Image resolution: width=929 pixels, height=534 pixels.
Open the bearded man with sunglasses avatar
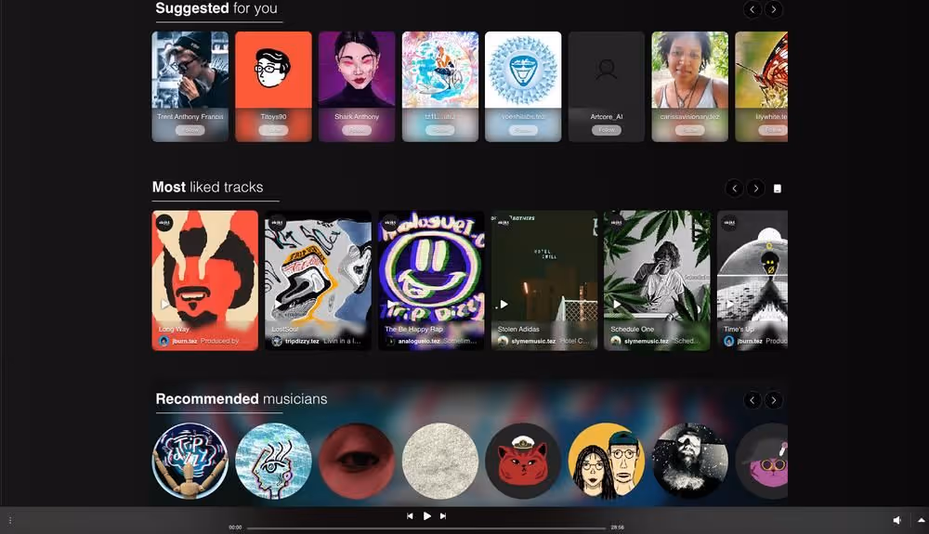click(689, 461)
